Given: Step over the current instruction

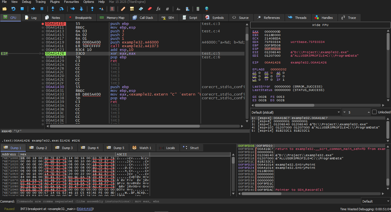Looking at the screenshot, I should pyautogui.click(x=62, y=9).
